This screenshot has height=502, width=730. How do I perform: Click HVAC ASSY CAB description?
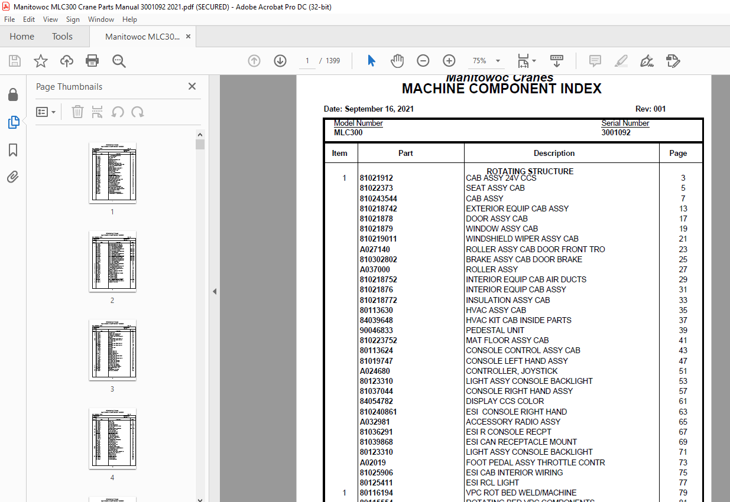[496, 310]
